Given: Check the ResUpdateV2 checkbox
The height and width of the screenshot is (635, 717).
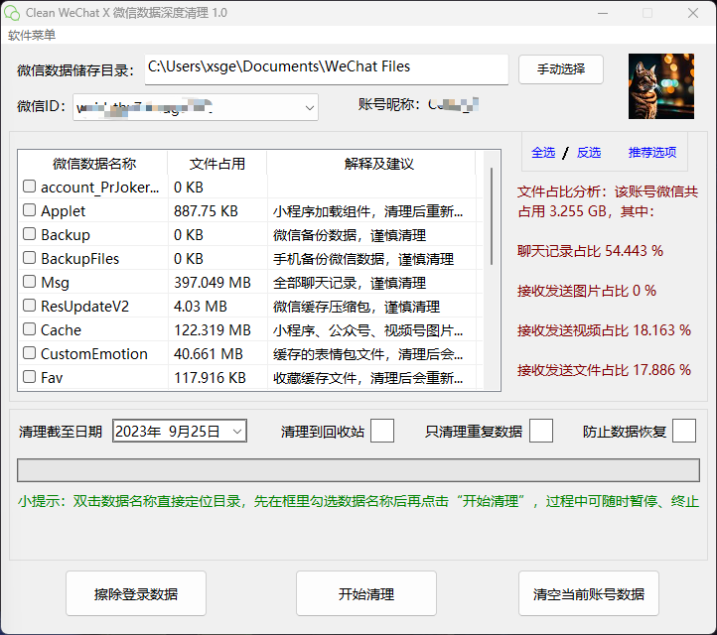Looking at the screenshot, I should pos(29,306).
